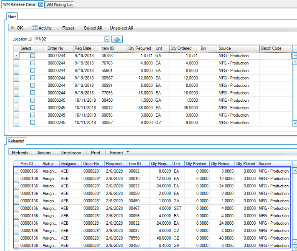The image size is (297, 251).
Task: Tick the checkbox for item 76763
Action: [x=32, y=63]
